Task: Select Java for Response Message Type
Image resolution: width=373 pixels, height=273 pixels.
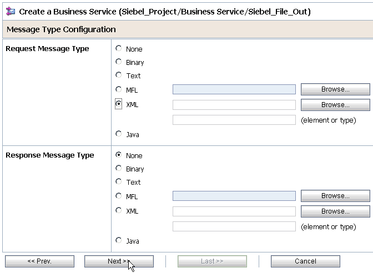Action: click(118, 240)
